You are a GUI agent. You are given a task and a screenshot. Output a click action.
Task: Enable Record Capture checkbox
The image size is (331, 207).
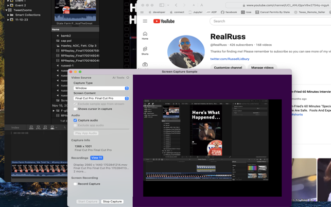coord(75,184)
